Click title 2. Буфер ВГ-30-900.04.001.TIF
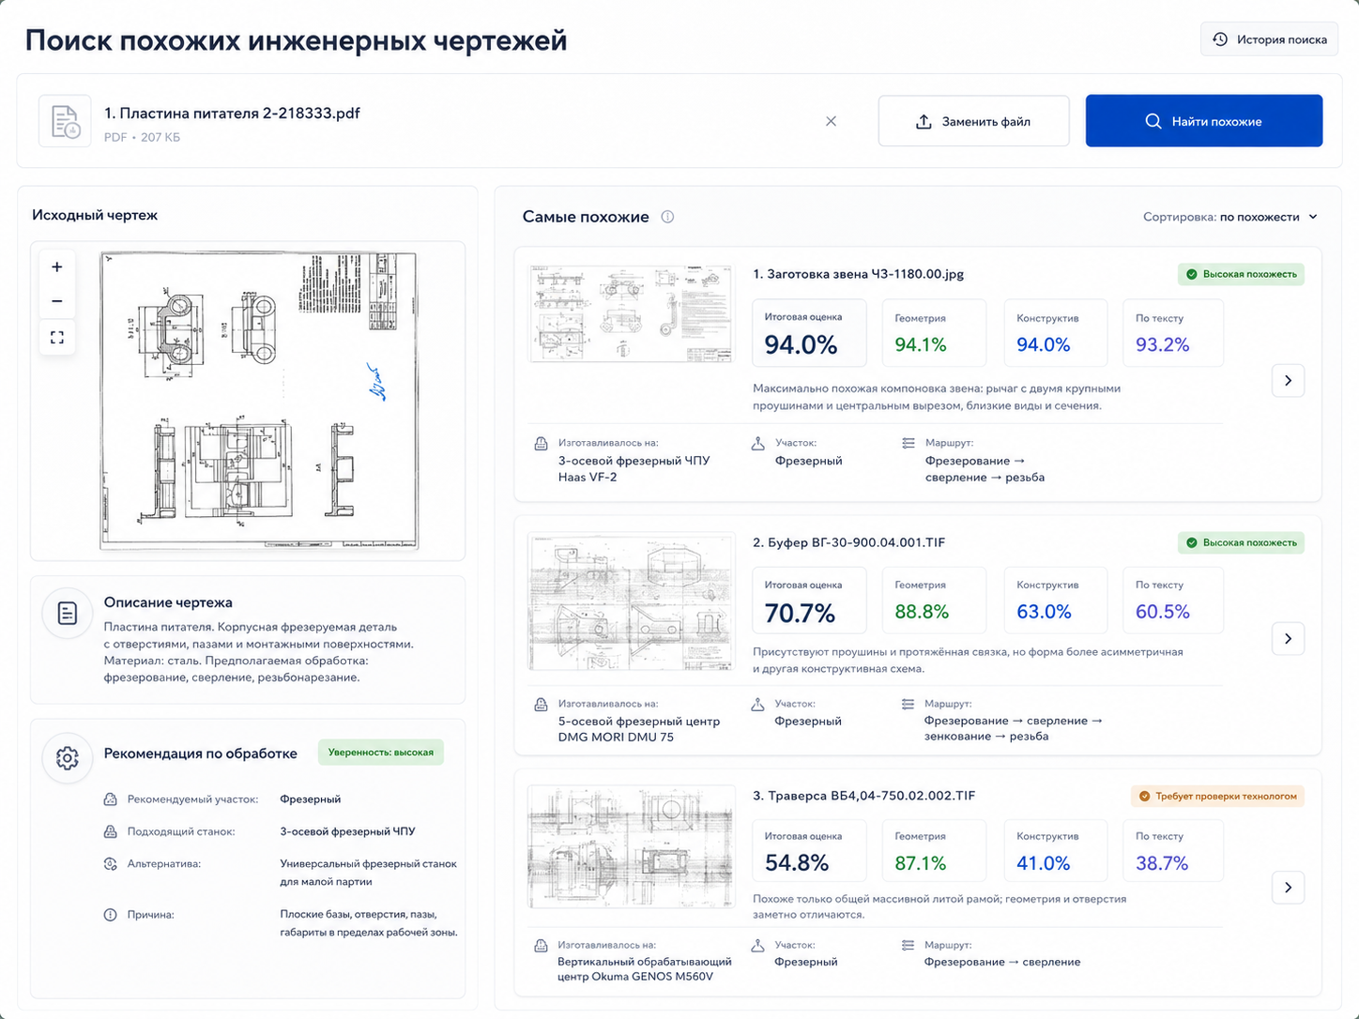 point(848,542)
